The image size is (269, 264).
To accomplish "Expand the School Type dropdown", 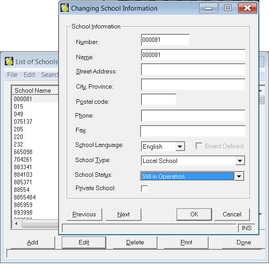I will (240, 161).
